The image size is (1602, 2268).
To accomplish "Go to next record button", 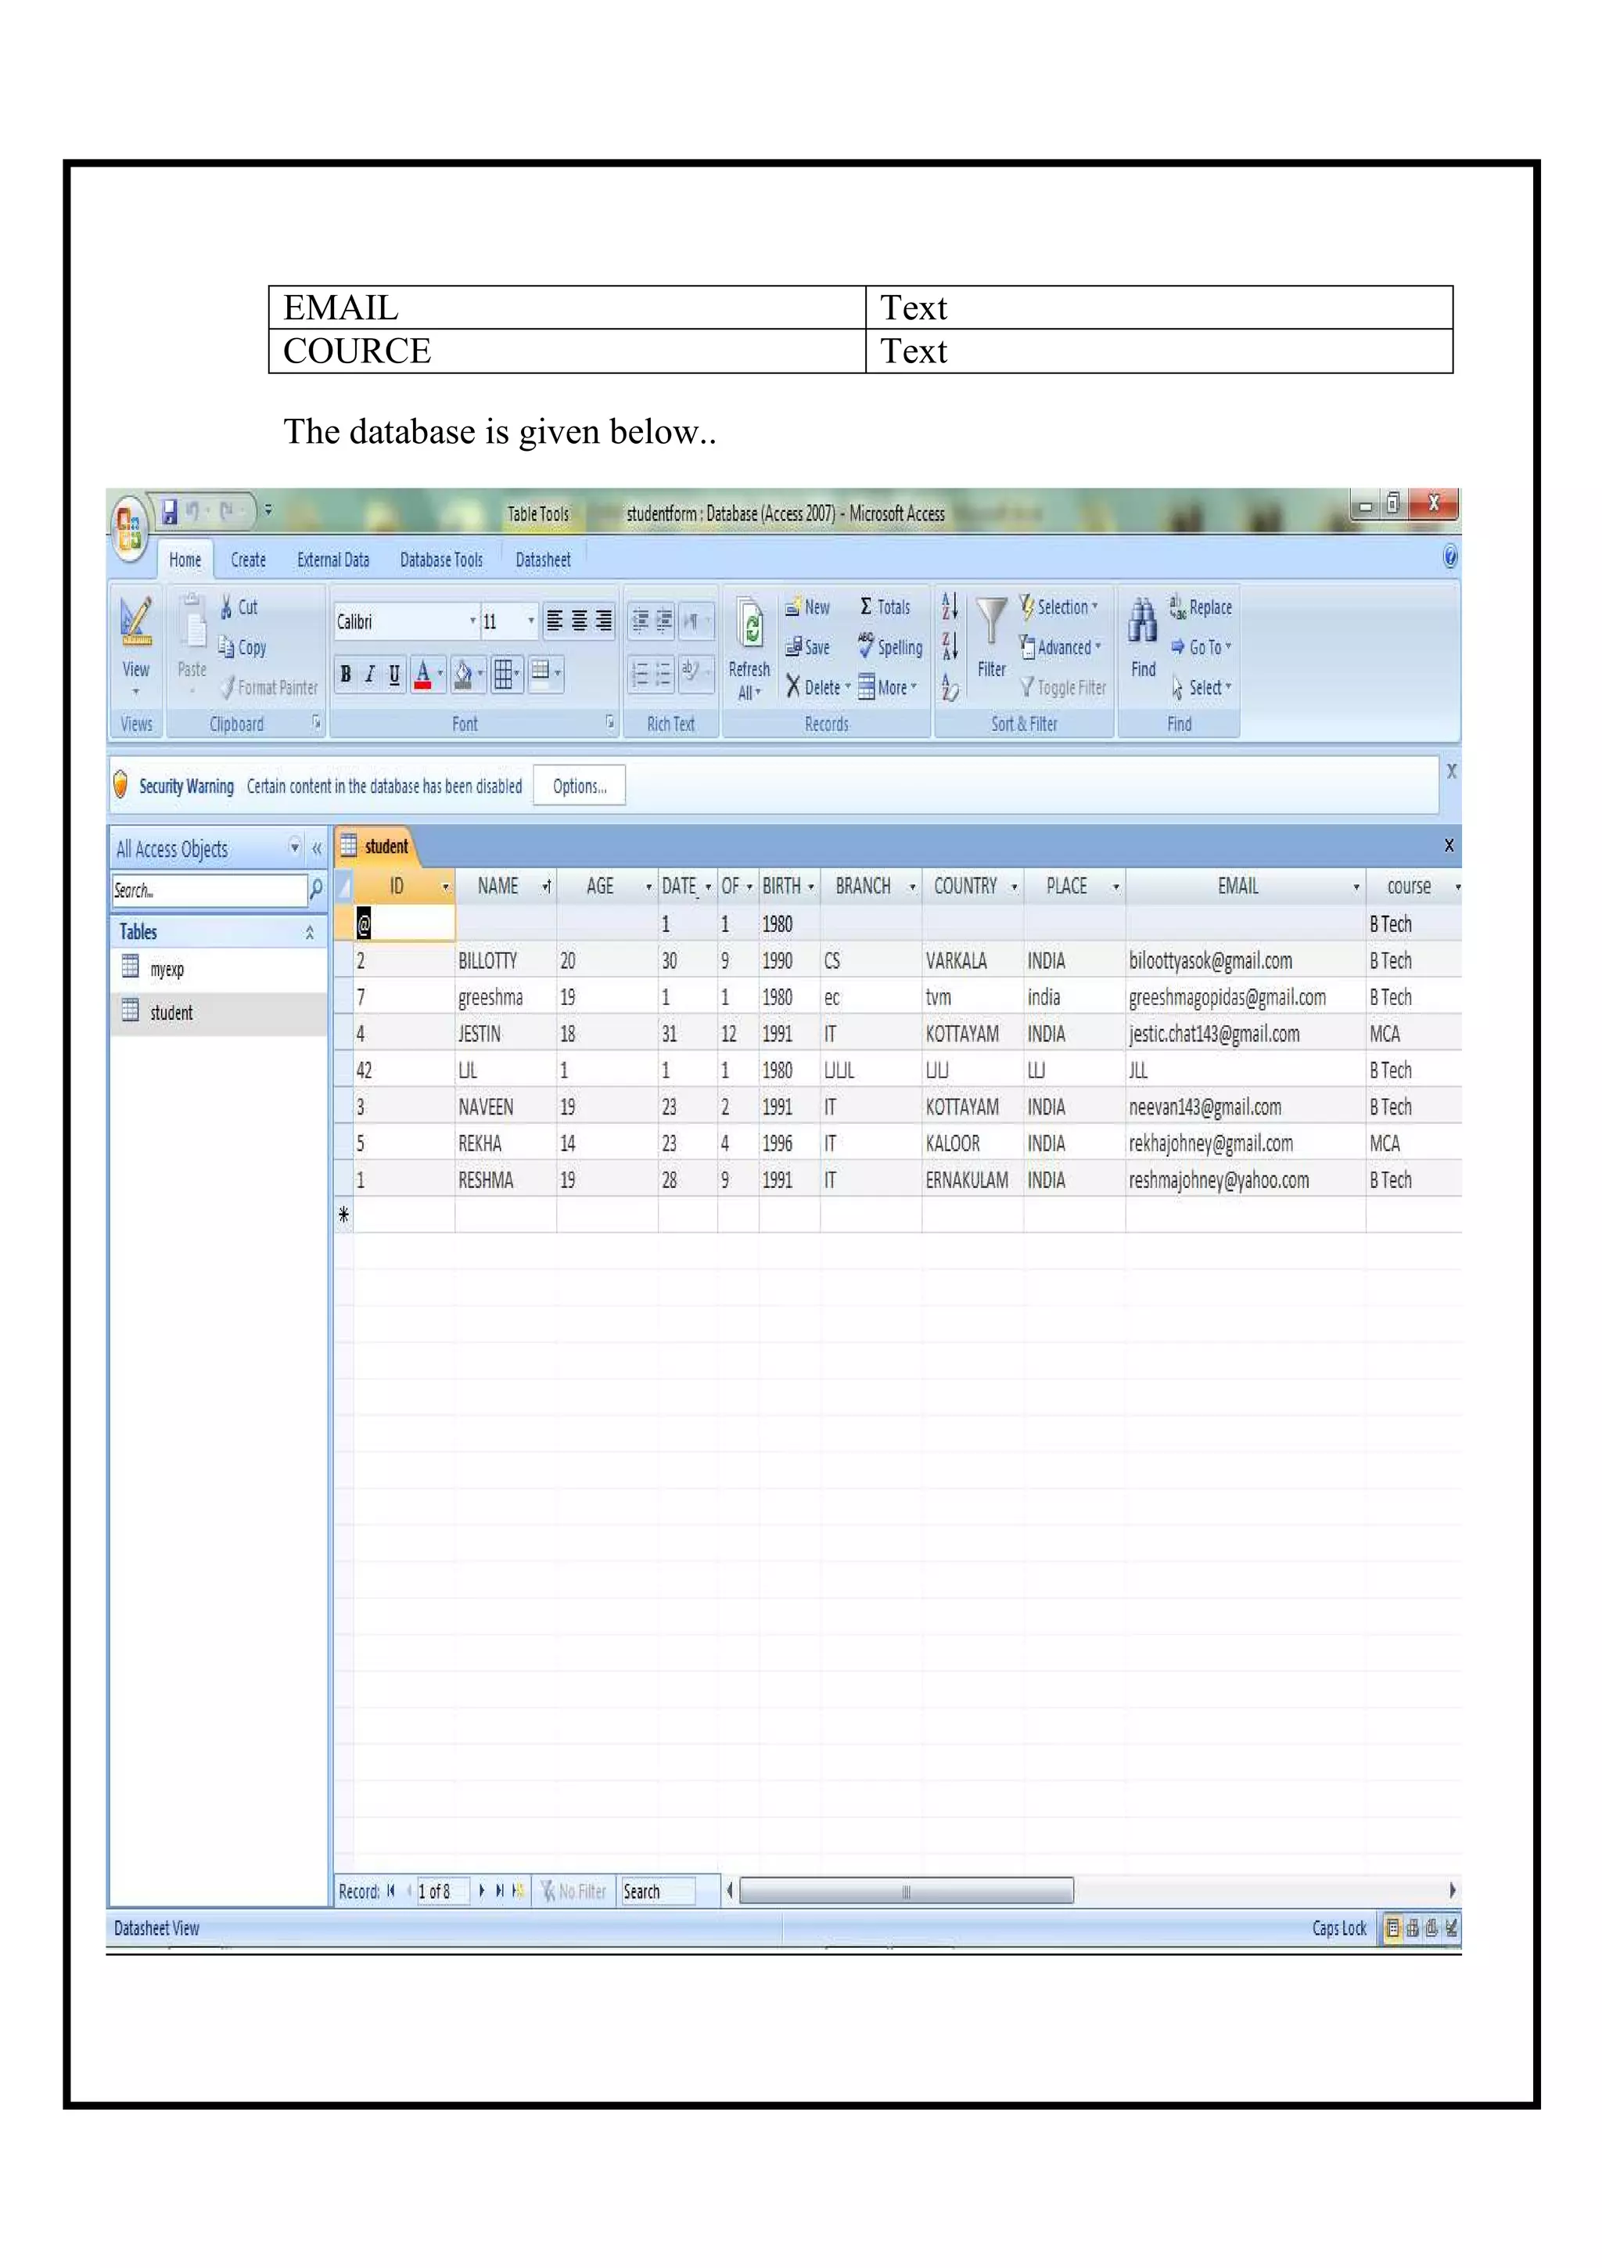I will pyautogui.click(x=482, y=1891).
